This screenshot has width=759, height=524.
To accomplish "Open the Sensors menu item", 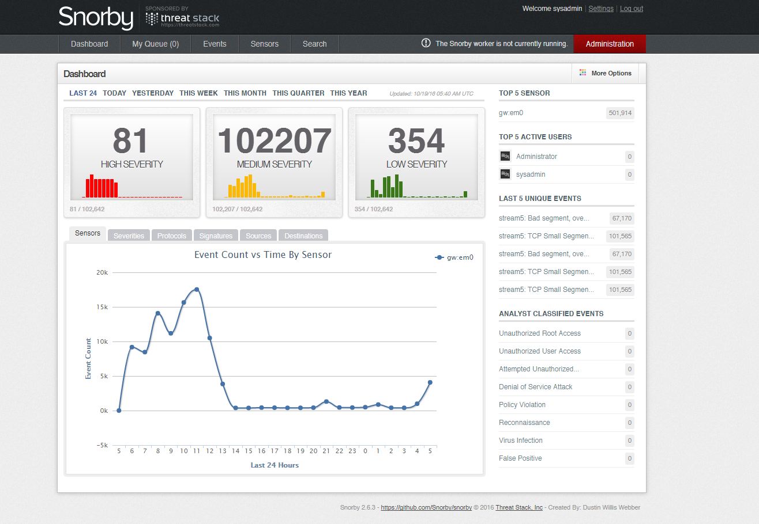I will coord(264,44).
